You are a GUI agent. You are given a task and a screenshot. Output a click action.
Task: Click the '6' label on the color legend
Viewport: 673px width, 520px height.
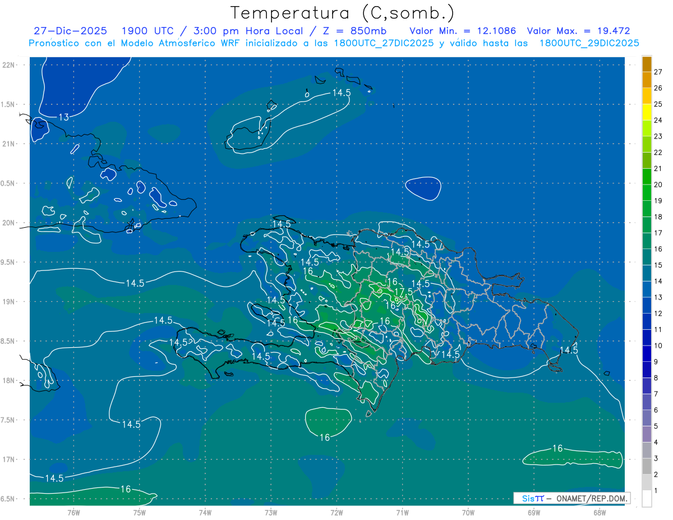pos(656,410)
